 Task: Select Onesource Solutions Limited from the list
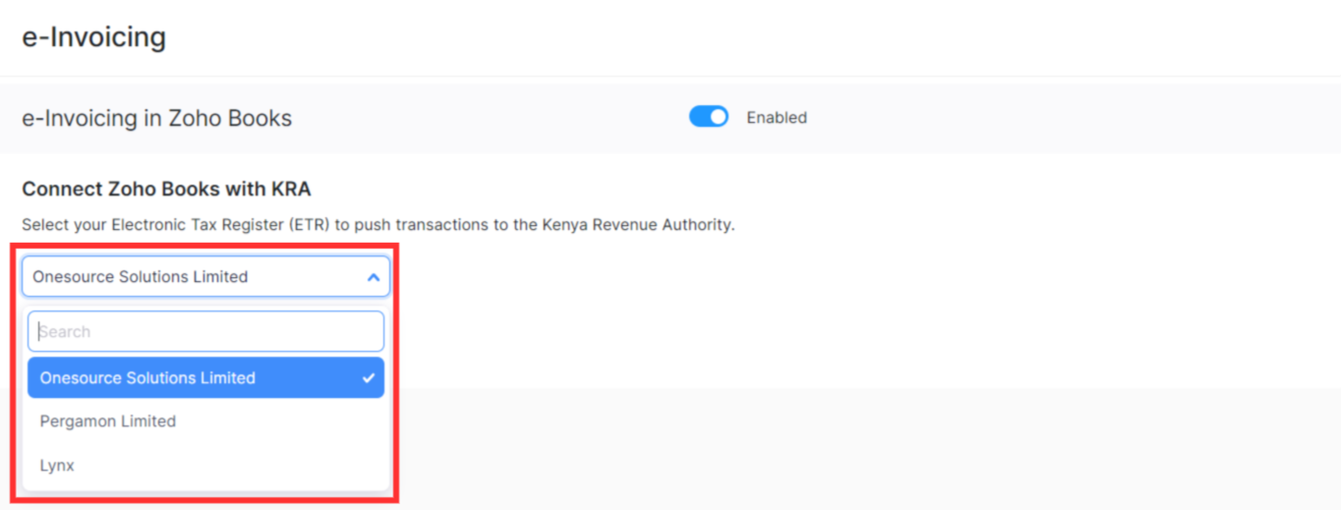tap(147, 378)
